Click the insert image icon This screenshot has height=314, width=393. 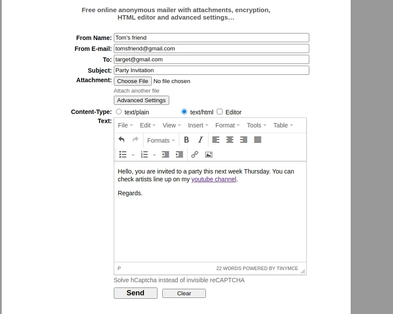(x=208, y=154)
